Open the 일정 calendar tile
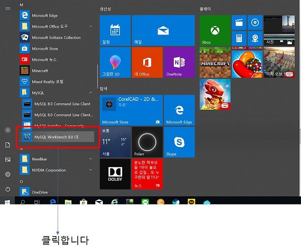 (x=115, y=30)
